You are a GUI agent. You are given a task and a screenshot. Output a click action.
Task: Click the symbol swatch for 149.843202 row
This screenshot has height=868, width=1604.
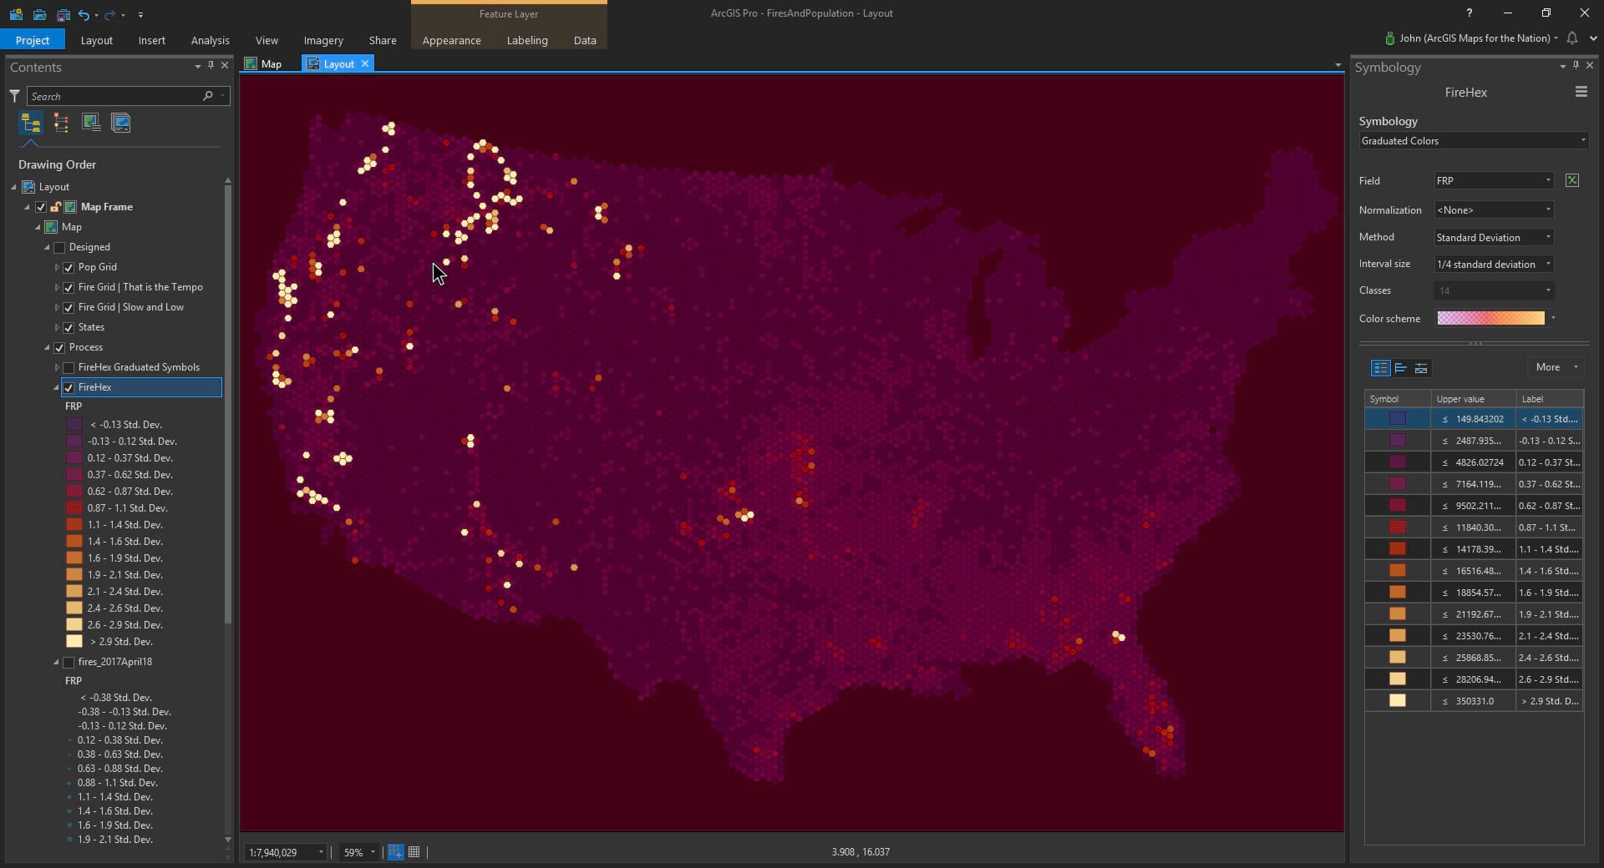(1398, 419)
